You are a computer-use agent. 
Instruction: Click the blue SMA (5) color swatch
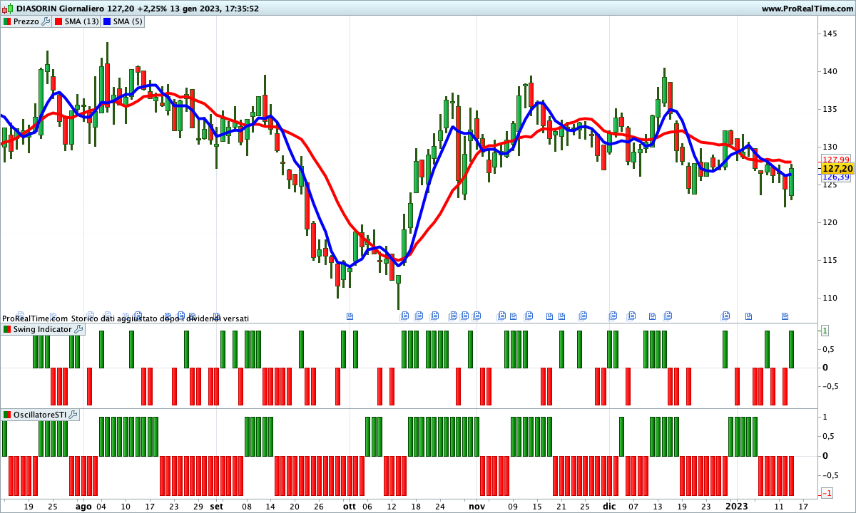click(107, 21)
